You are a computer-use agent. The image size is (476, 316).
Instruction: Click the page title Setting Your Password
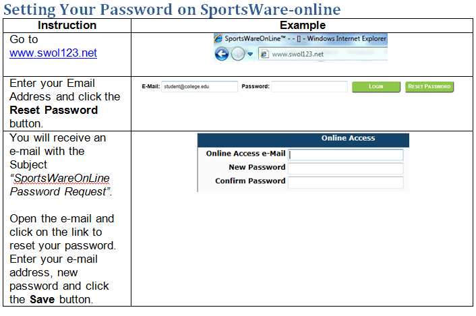(172, 9)
